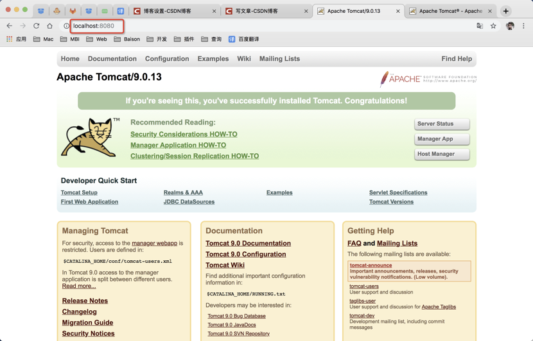Open a new tab with plus button
Screen dimensions: 533x341
pos(506,11)
